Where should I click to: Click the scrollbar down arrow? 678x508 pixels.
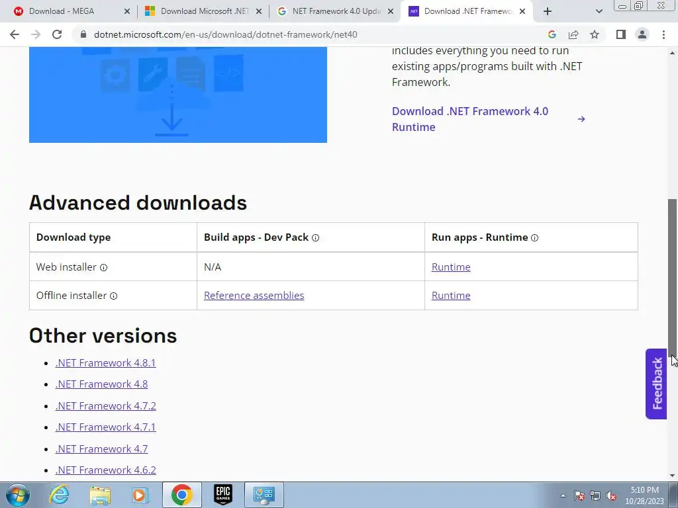pyautogui.click(x=673, y=476)
